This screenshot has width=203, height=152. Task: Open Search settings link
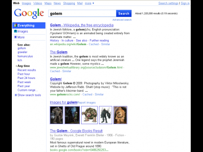tap(168, 3)
